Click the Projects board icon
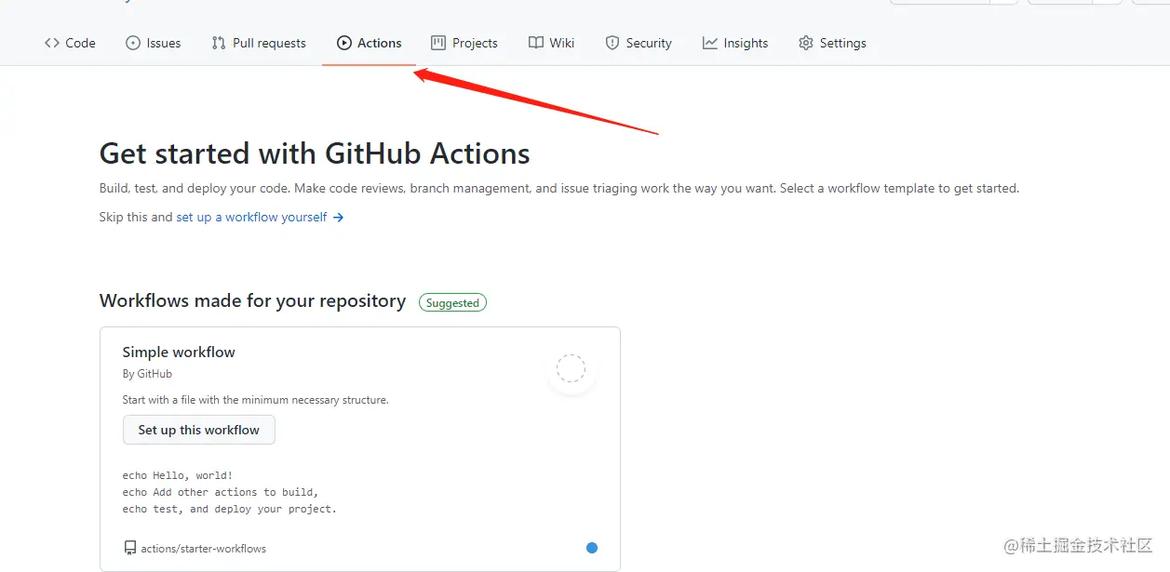The width and height of the screenshot is (1170, 572). (x=438, y=43)
